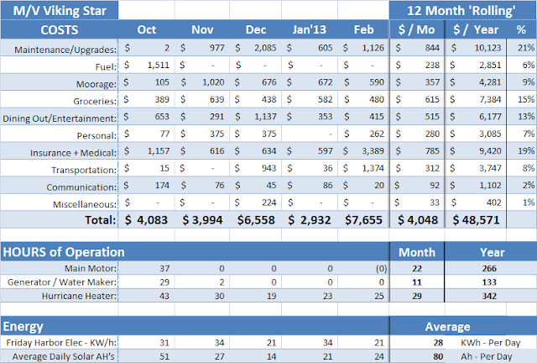This screenshot has height=363, width=537.
Task: Select the M/V Viking Star title cell
Action: (60, 10)
